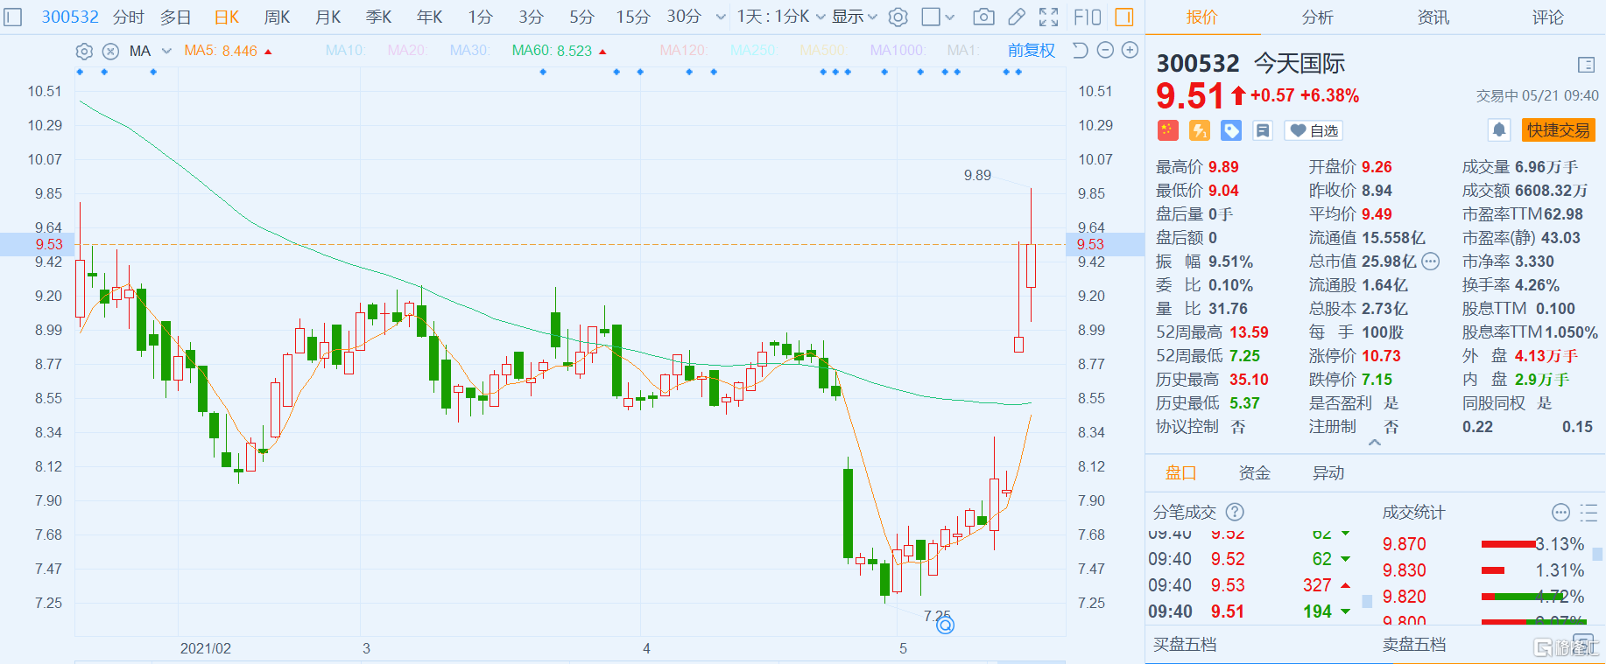This screenshot has width=1606, height=664.
Task: Toggle 自选 watchlist heart button
Action: 1313,130
